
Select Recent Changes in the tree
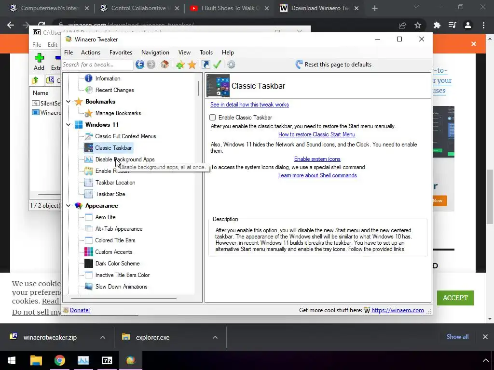coord(114,90)
